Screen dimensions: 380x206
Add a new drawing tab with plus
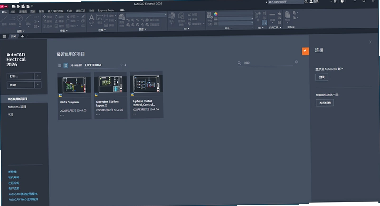22,36
